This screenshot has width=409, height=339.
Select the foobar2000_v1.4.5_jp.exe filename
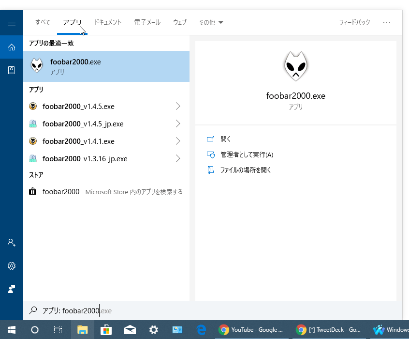pos(83,124)
